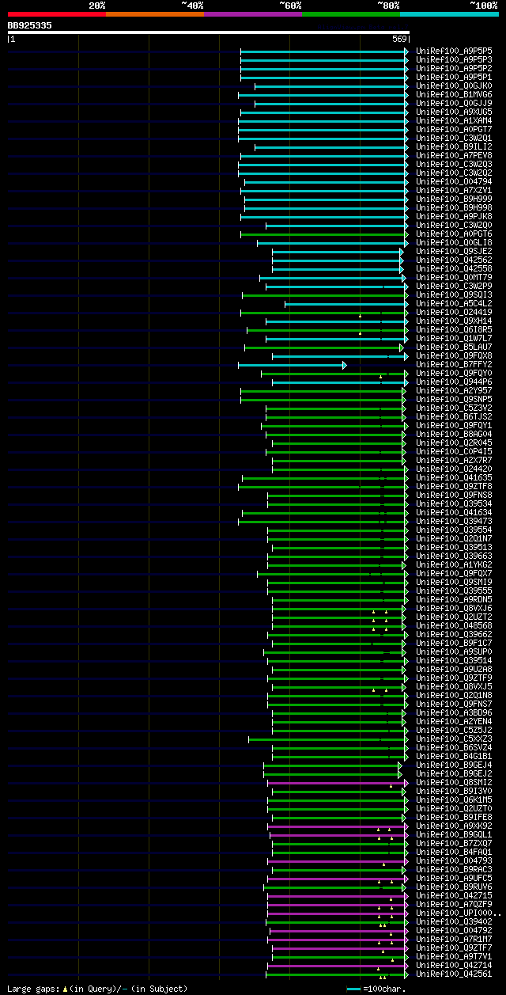Select UniRef100_Q6K1M5 entry
506x995 pixels.
pos(453,799)
